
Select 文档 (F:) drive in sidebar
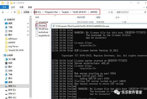12,94
